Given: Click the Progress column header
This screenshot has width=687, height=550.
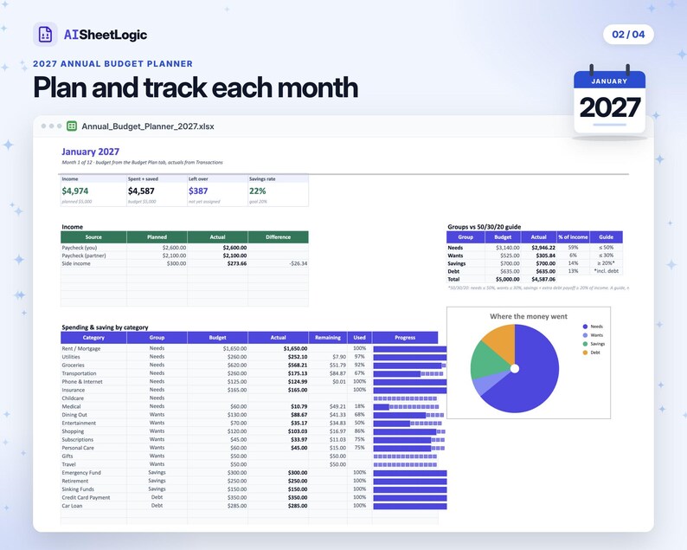Looking at the screenshot, I should 405,337.
